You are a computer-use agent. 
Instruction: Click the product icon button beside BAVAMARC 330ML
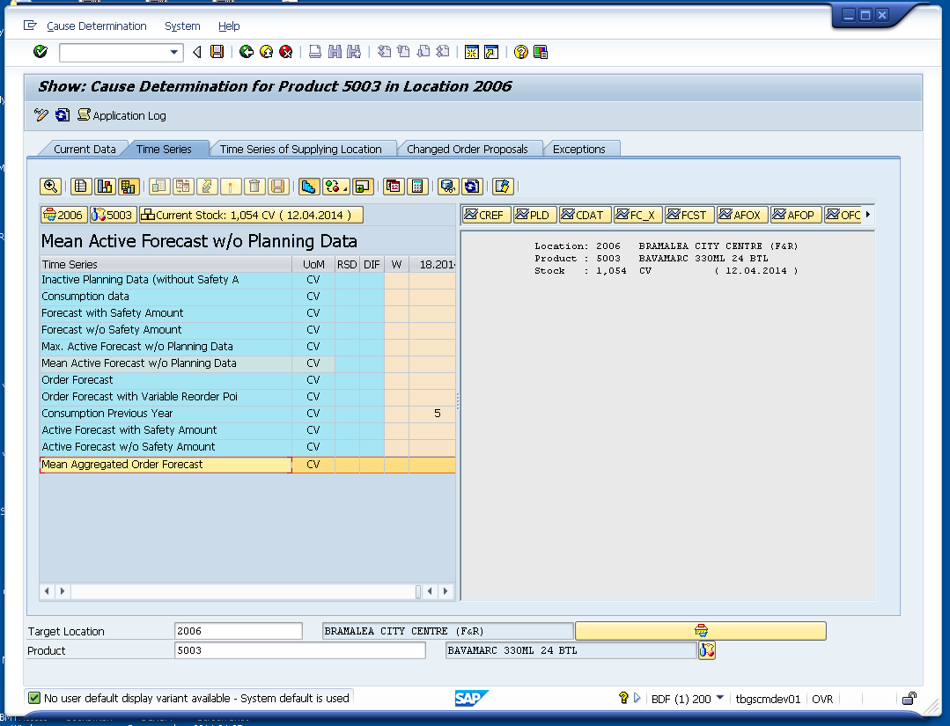pyautogui.click(x=706, y=650)
